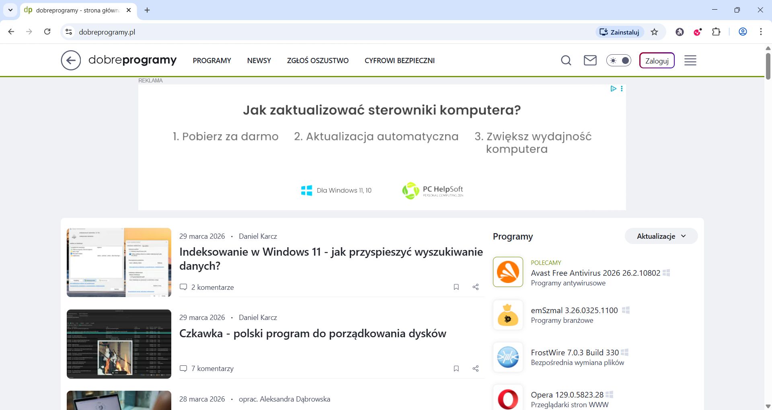Click Daniel Karcz author on Czkawka article
The image size is (772, 410).
coord(258,318)
